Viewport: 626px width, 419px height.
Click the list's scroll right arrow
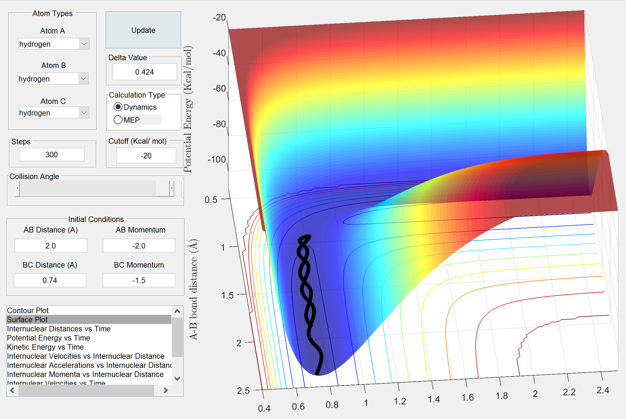(x=165, y=390)
